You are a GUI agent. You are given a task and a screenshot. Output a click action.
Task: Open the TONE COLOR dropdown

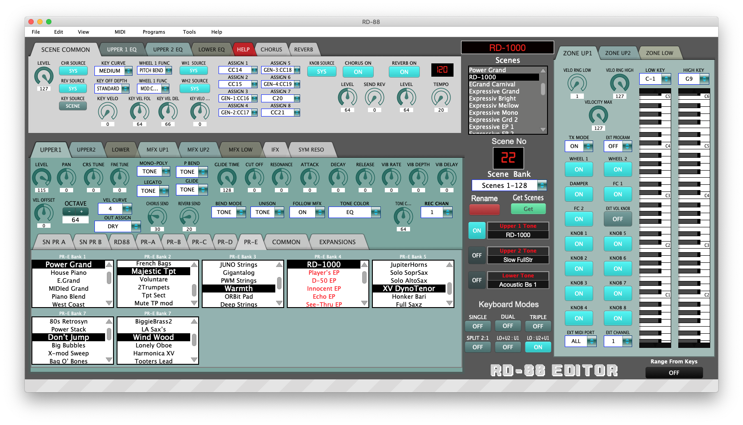coord(354,212)
